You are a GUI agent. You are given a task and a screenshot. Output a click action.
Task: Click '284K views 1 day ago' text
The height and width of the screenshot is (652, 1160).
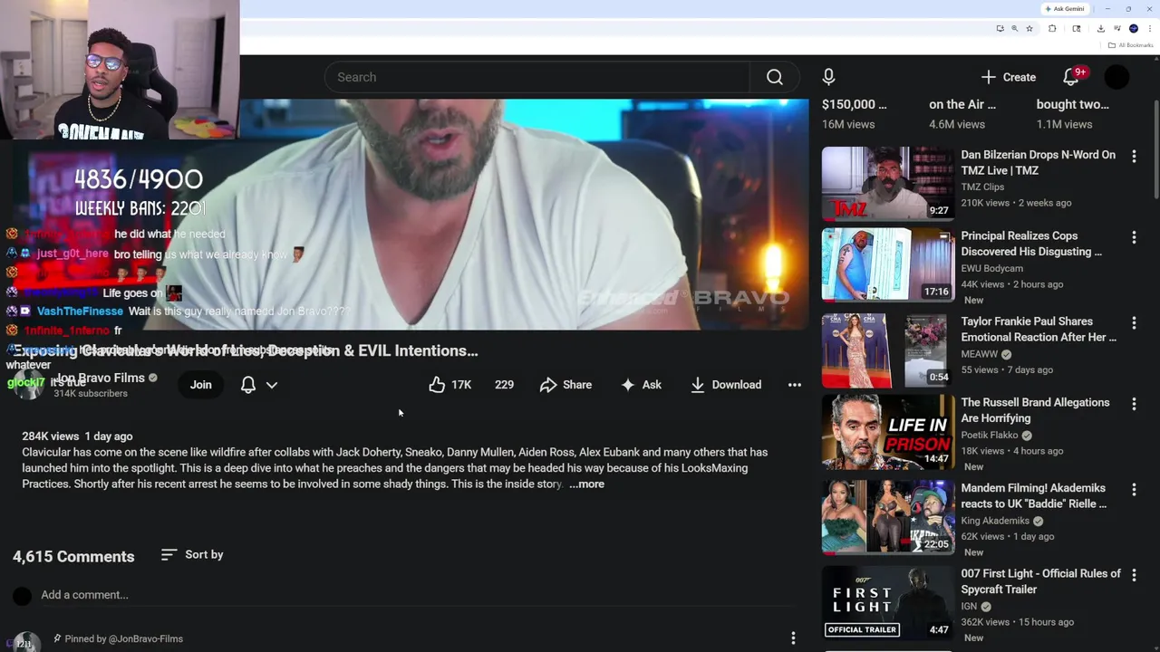point(77,436)
